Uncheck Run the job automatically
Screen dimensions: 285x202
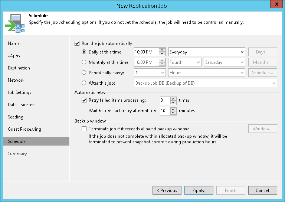[77, 43]
